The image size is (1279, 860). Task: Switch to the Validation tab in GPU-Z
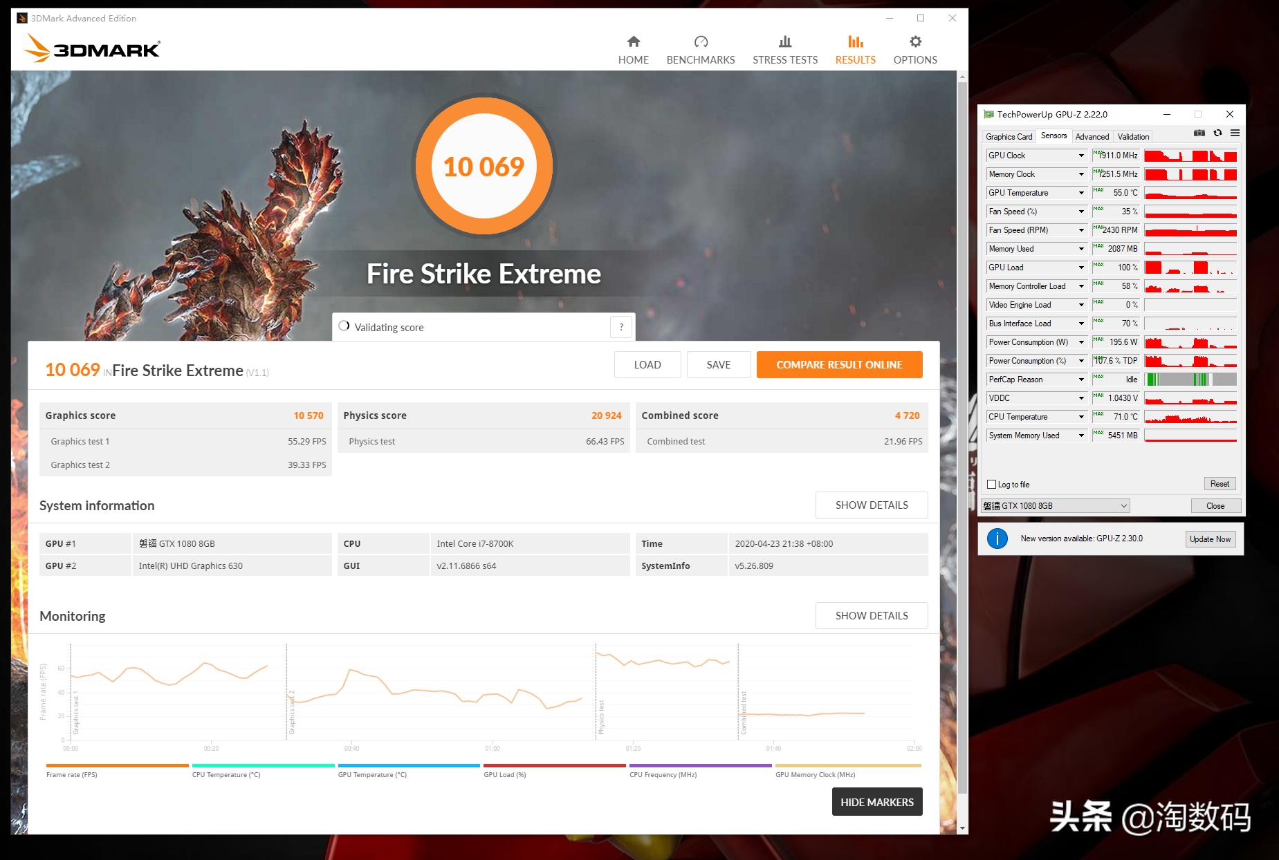[1133, 137]
